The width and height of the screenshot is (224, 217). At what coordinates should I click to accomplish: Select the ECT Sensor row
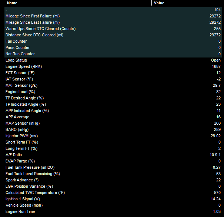tap(113, 73)
